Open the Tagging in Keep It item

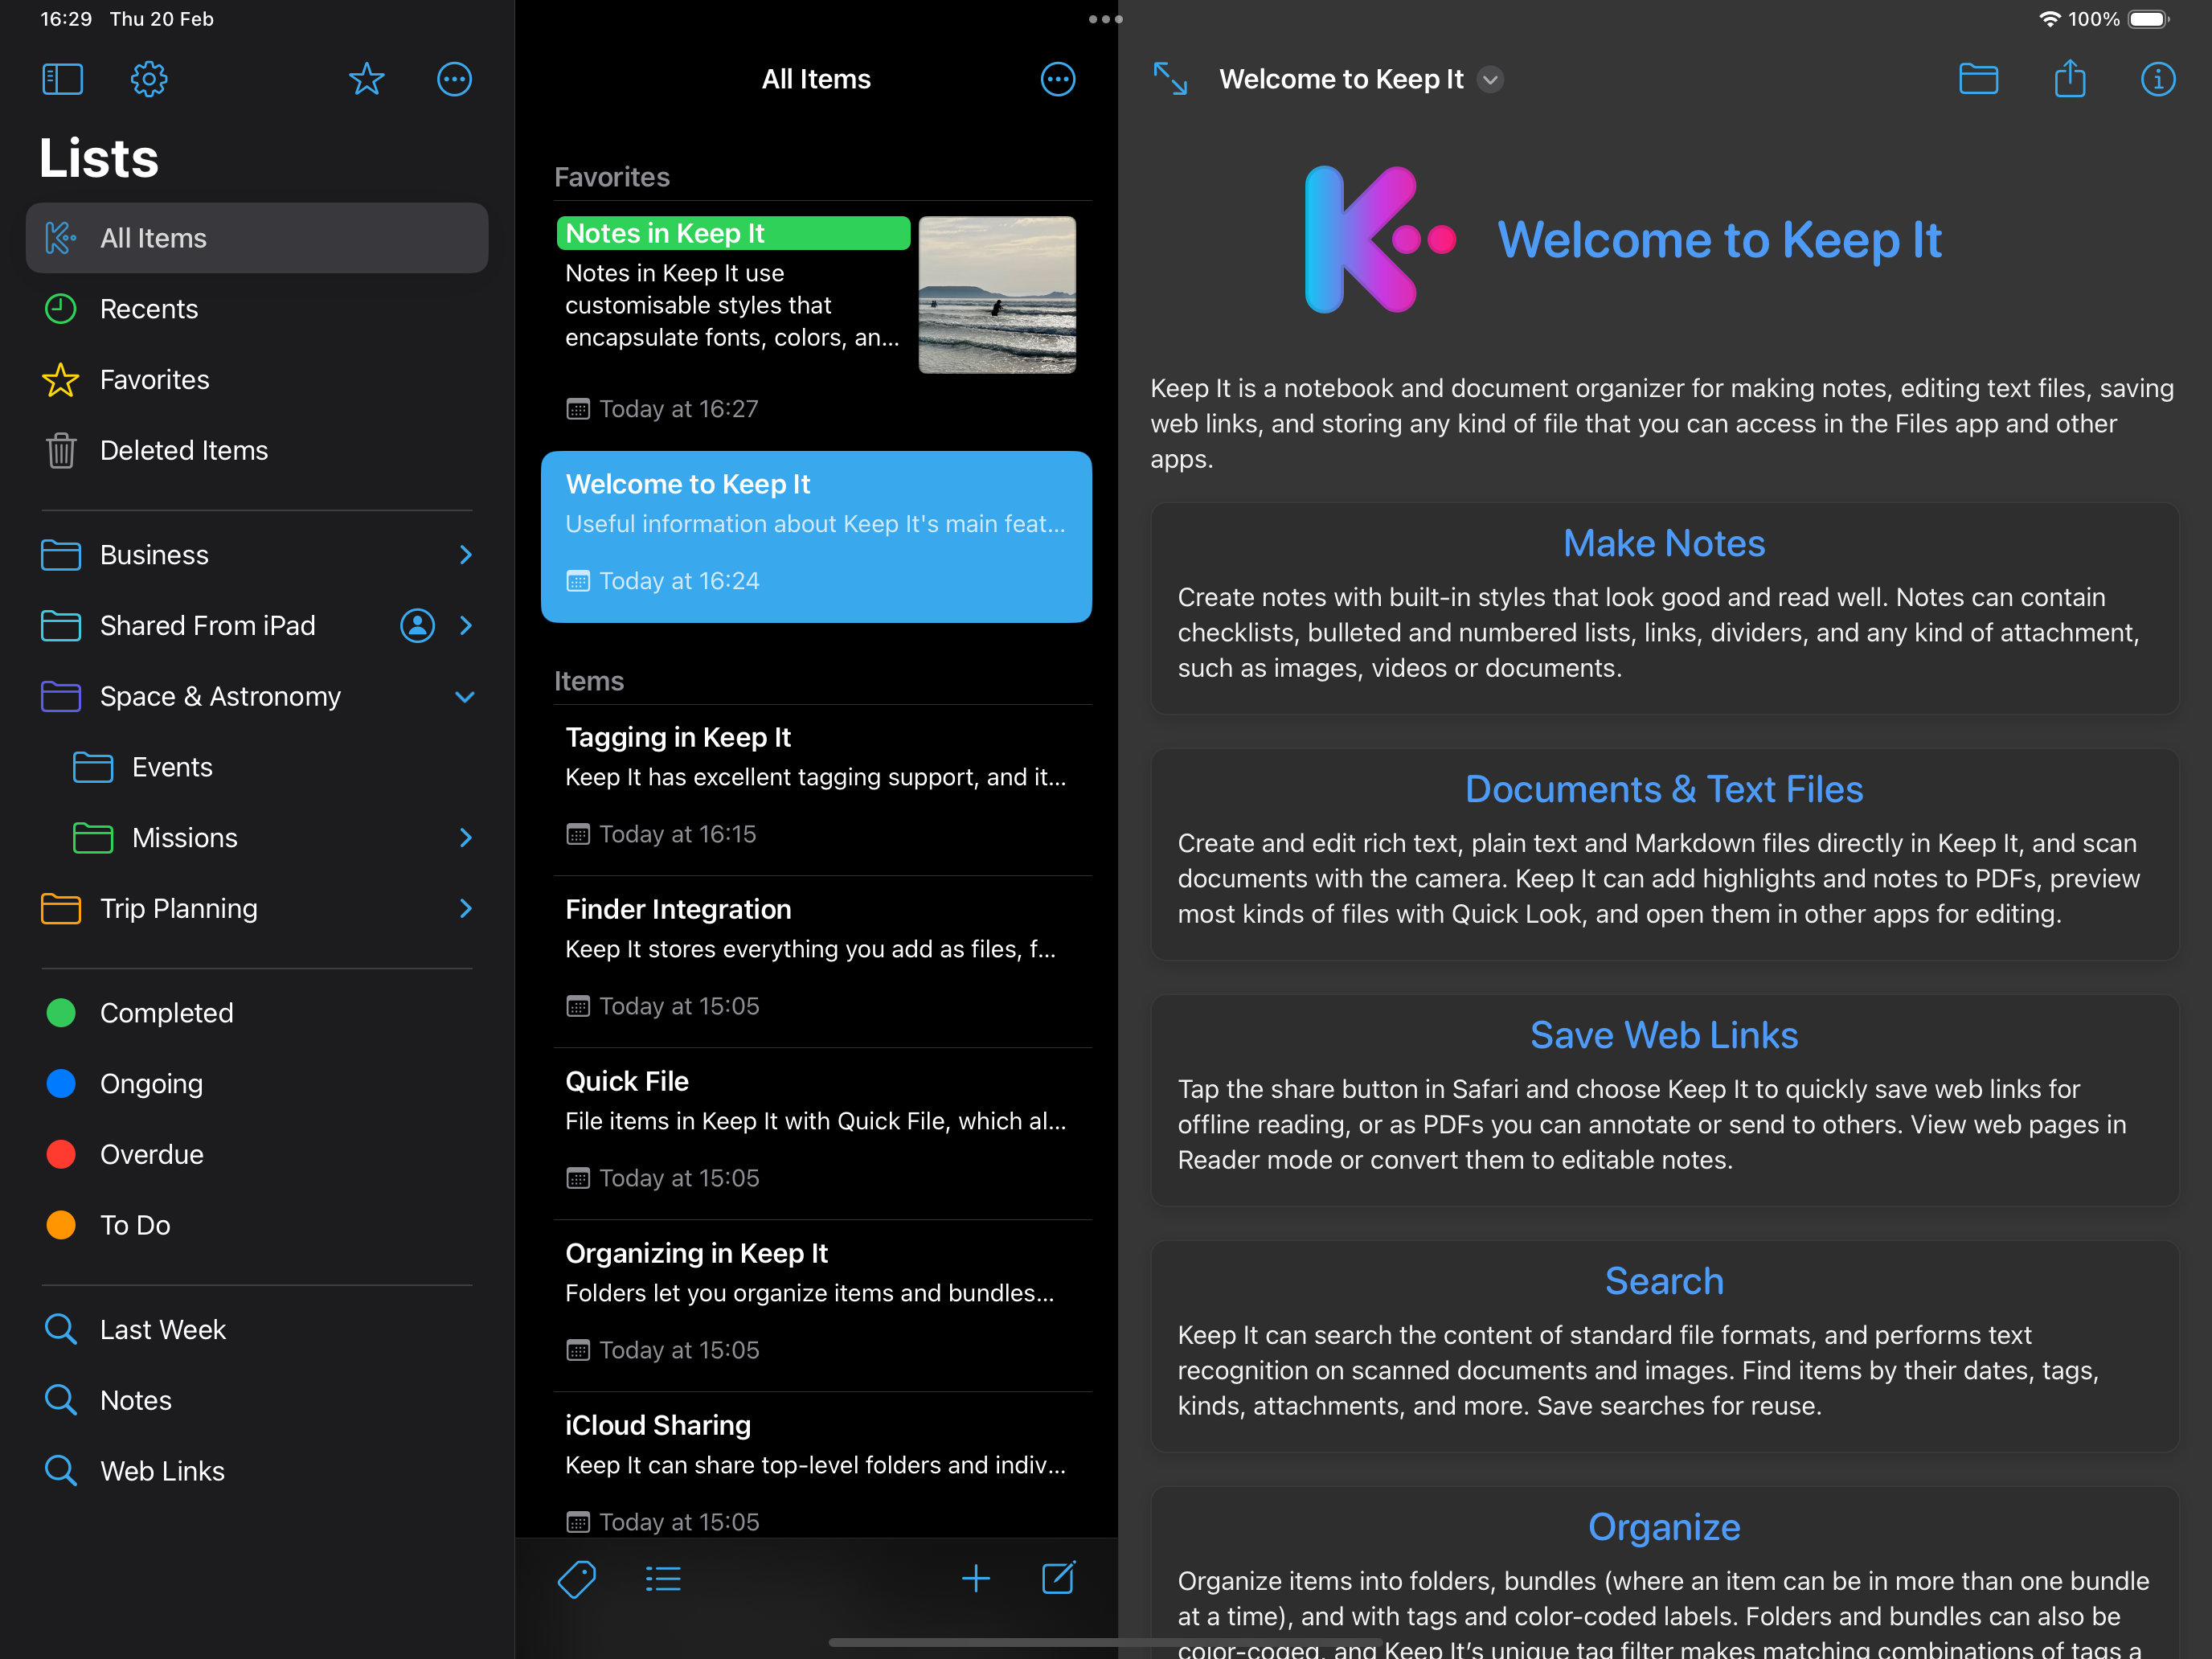tap(816, 790)
